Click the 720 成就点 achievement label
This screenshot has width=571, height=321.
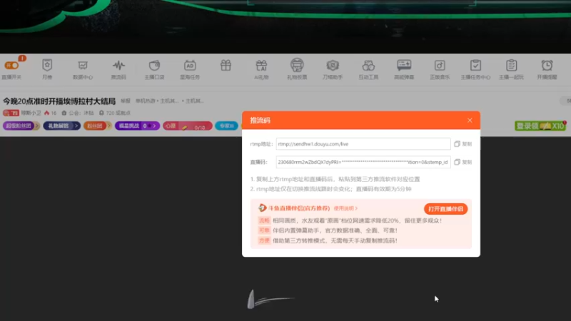pyautogui.click(x=115, y=113)
